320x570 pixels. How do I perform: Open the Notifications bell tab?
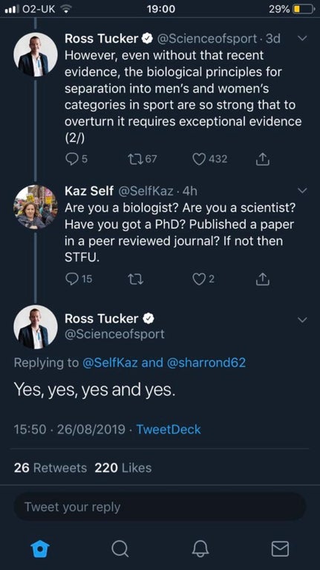[200, 548]
